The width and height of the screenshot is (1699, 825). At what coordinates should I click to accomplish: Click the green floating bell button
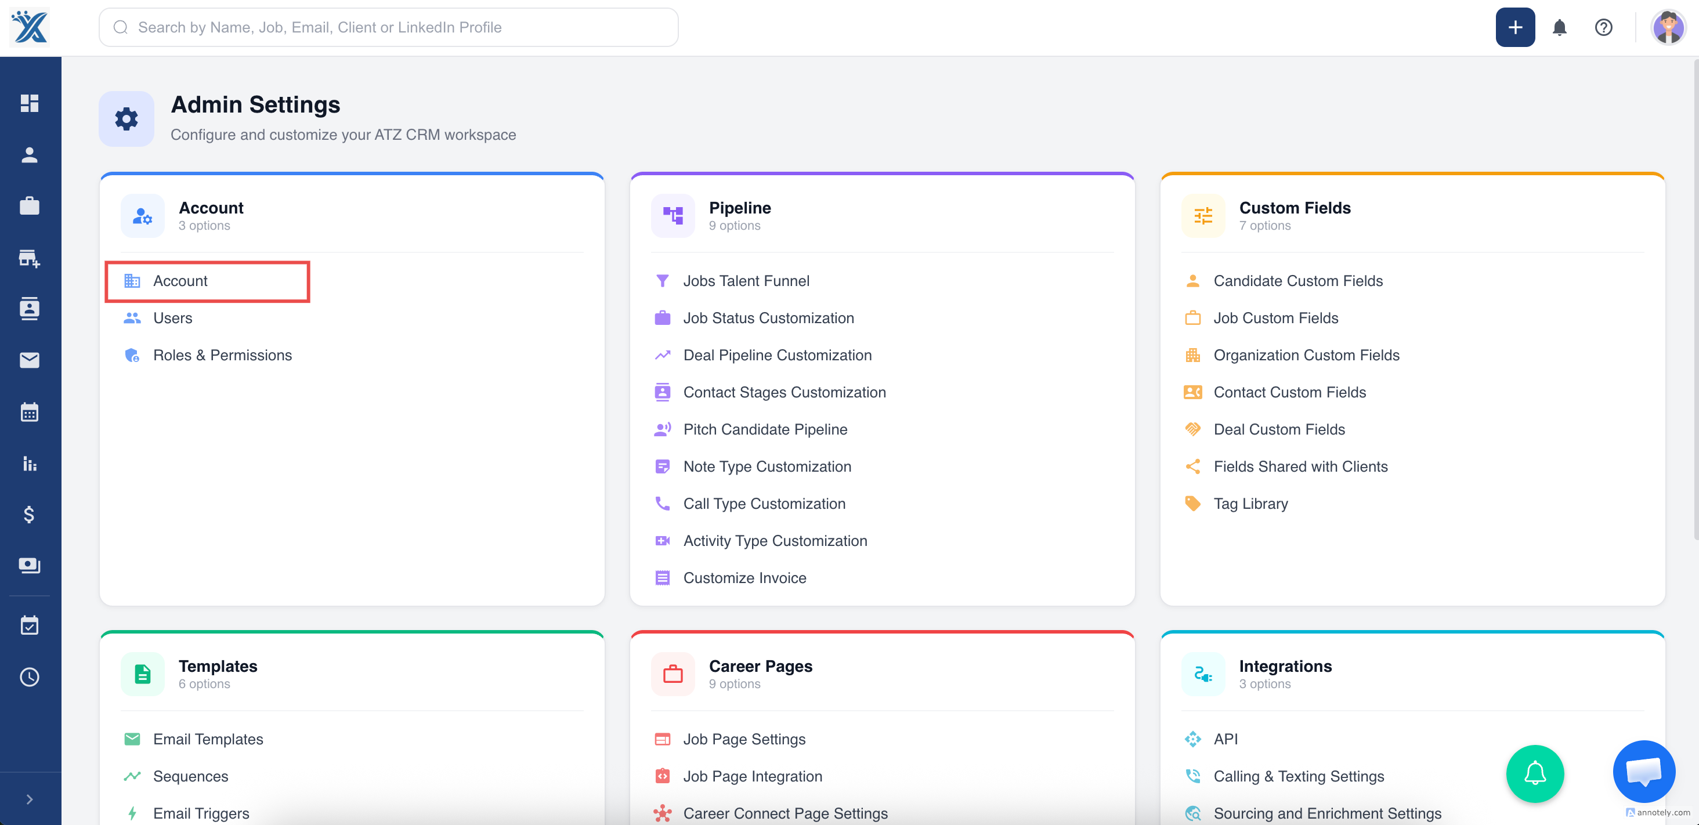point(1535,773)
